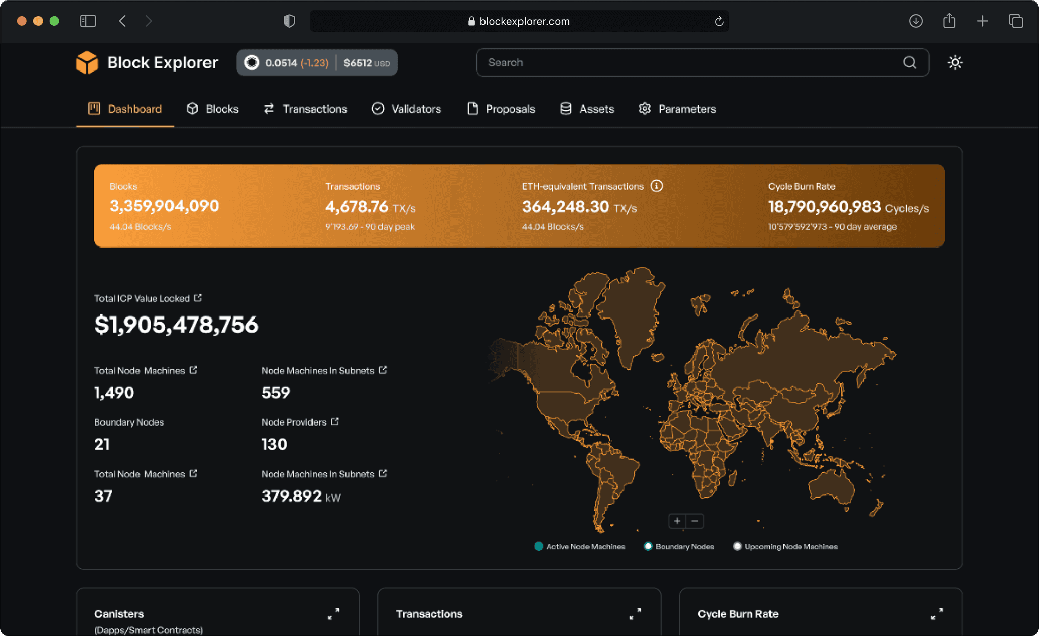Viewport: 1039px width, 636px height.
Task: Open the Node Providers external link icon
Action: (x=335, y=421)
